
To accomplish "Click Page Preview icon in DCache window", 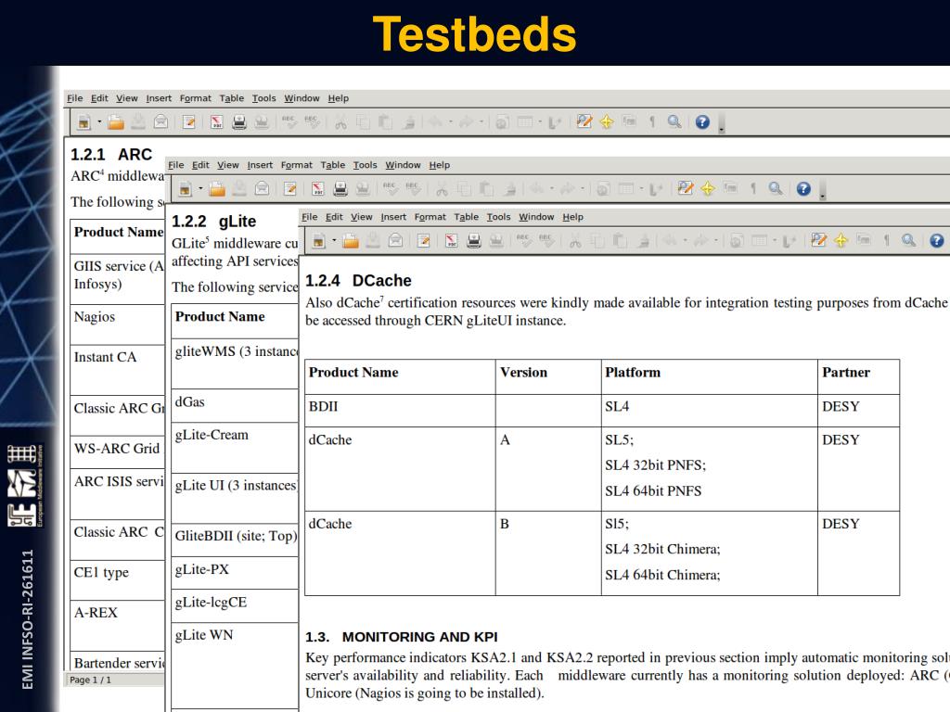I will pyautogui.click(x=496, y=241).
